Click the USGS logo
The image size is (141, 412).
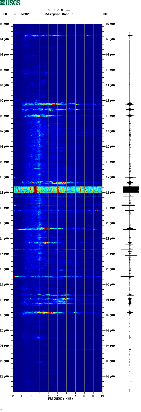click(x=10, y=3)
